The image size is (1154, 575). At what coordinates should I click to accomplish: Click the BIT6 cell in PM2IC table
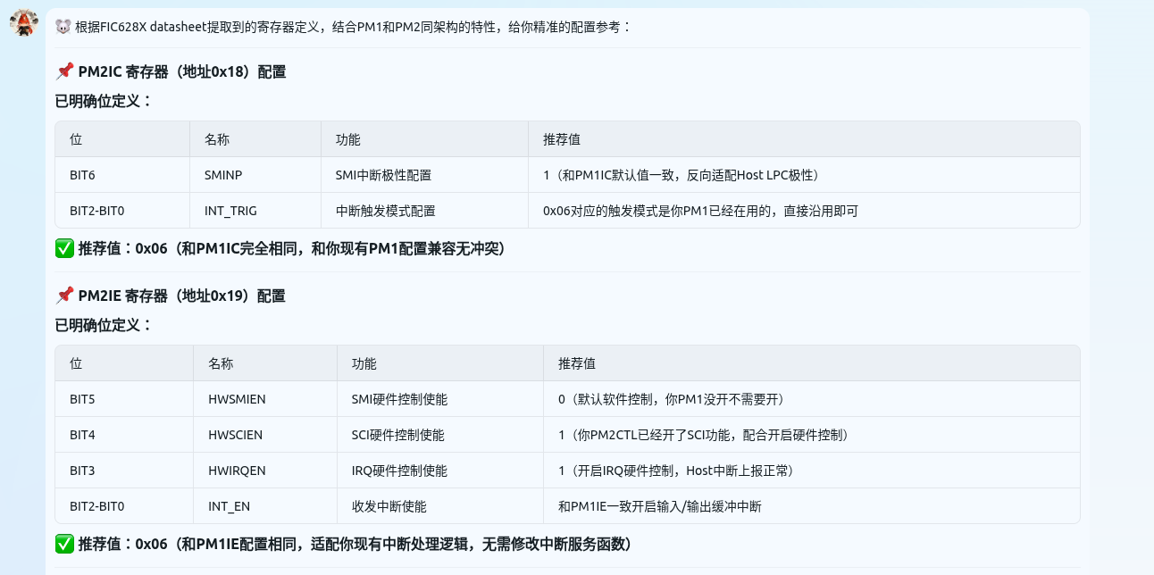pos(82,175)
